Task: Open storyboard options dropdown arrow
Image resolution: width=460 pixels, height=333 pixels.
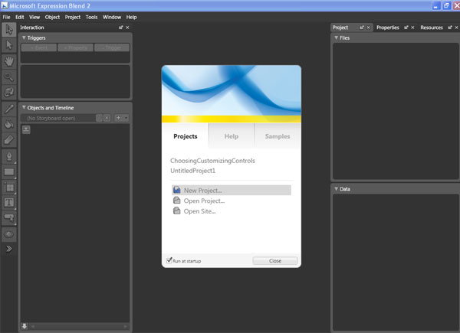Action: (126, 118)
